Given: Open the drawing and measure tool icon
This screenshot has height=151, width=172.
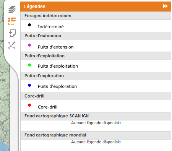Looking at the screenshot, I should click(x=12, y=45).
